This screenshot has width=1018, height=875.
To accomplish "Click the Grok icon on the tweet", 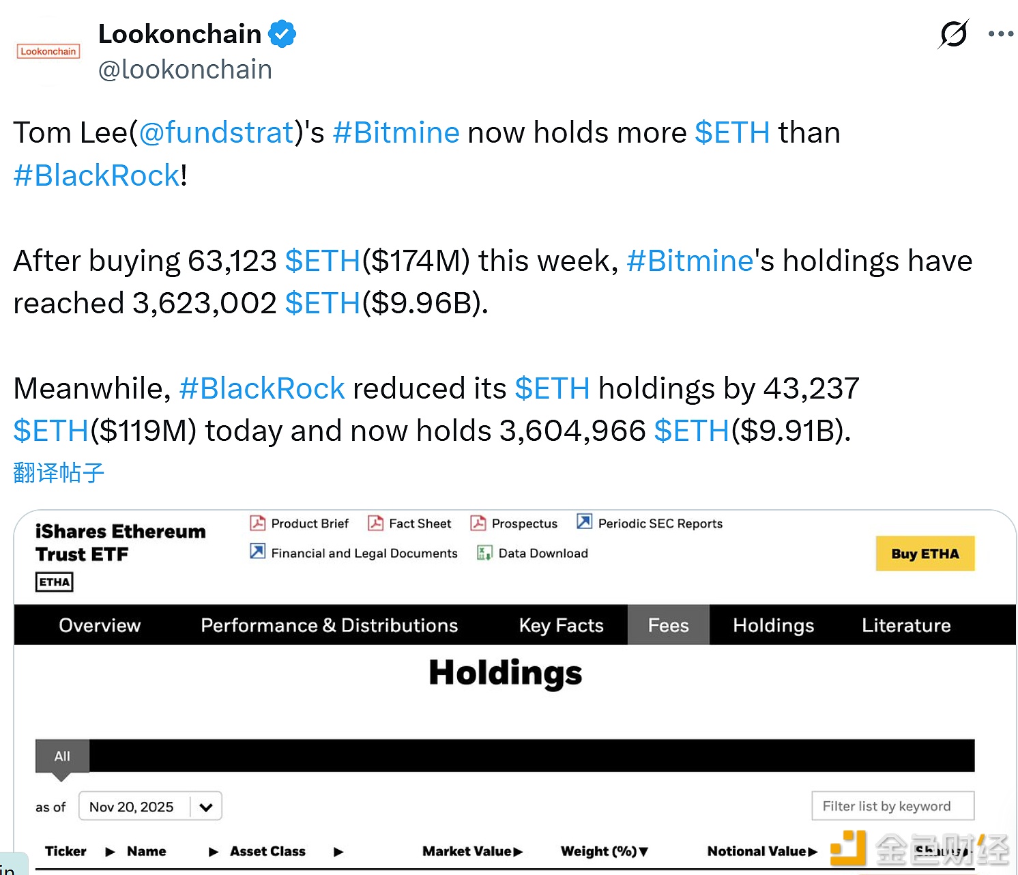I will tap(953, 33).
